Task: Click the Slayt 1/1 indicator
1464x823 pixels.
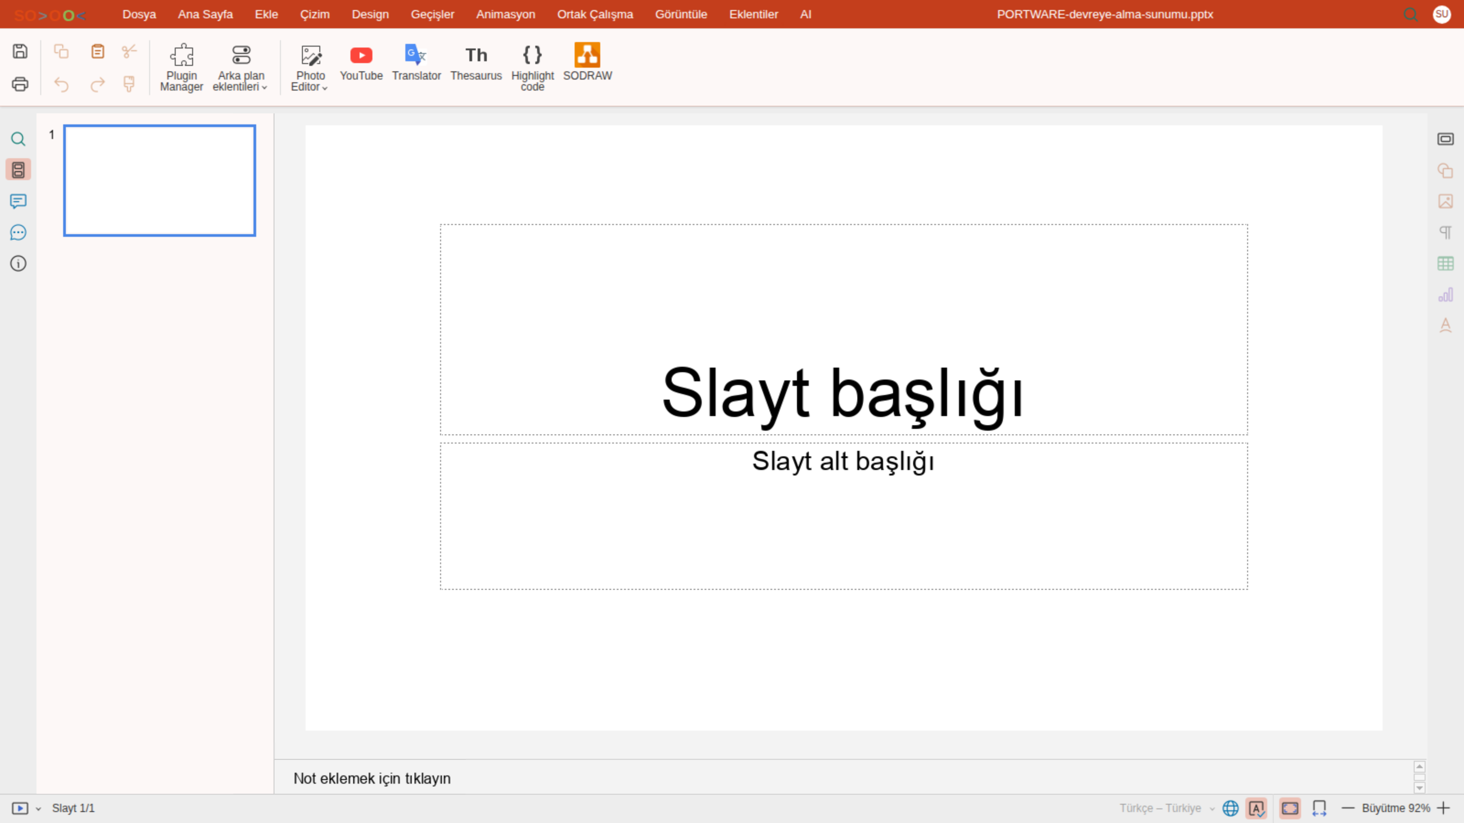Action: click(x=73, y=808)
